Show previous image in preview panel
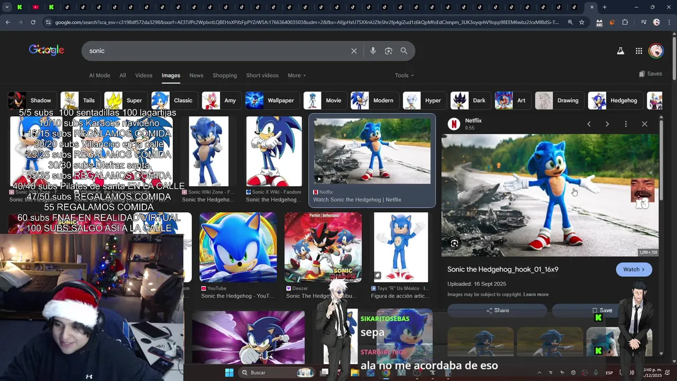This screenshot has height=381, width=677. [589, 124]
